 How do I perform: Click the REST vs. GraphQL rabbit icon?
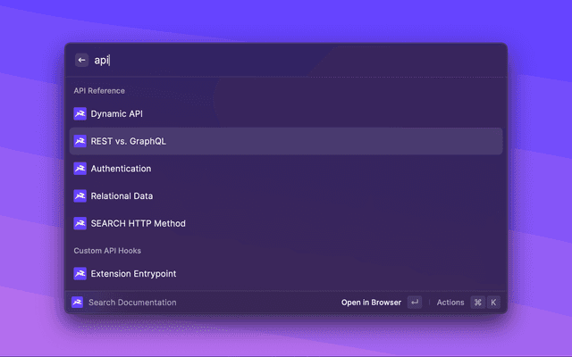[80, 141]
